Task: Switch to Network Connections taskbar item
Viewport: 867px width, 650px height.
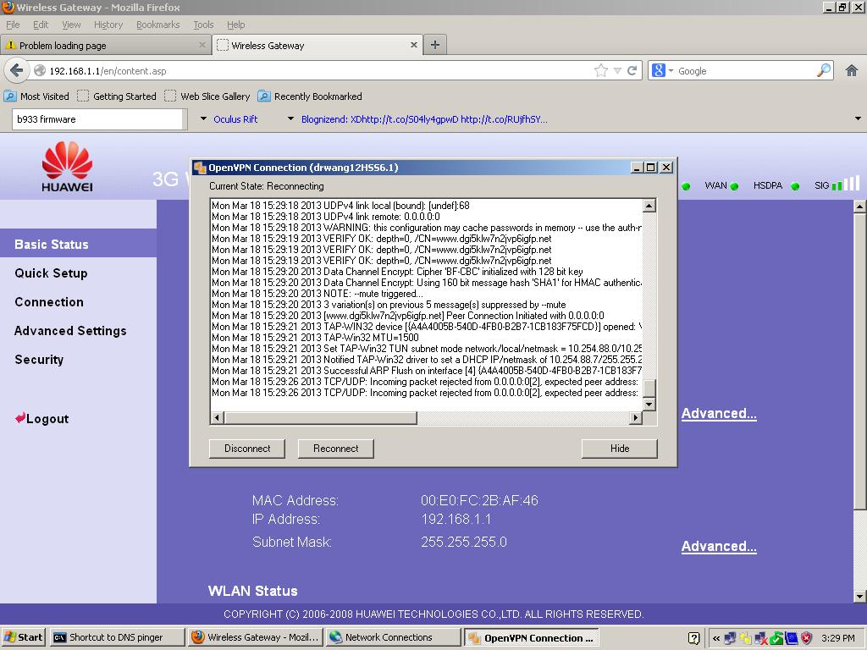Action: pos(393,637)
